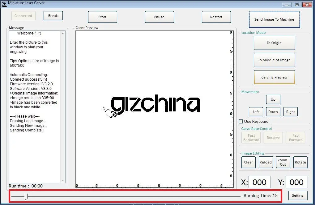Image resolution: width=315 pixels, height=205 pixels.
Task: Reload the image
Action: pyautogui.click(x=266, y=162)
